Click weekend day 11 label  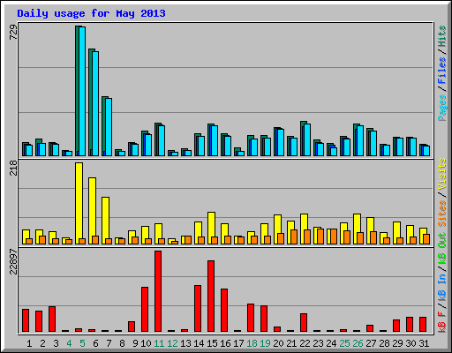click(x=159, y=343)
